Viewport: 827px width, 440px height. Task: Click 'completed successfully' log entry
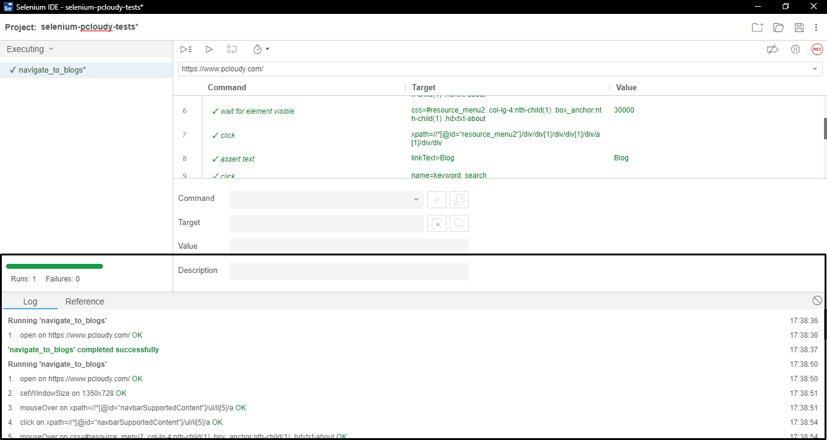[84, 350]
